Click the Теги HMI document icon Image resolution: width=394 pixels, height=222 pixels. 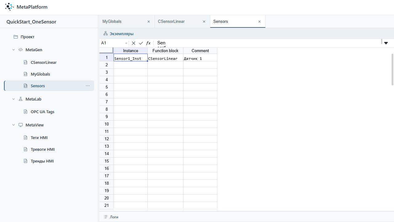point(26,138)
